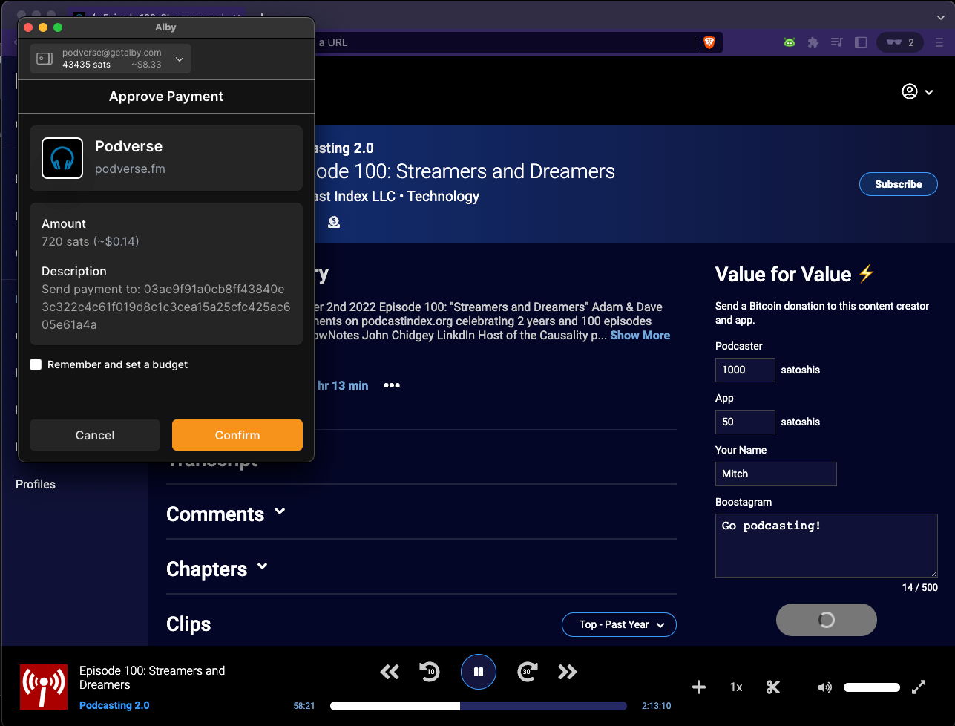Click the private window glasses badge

click(900, 42)
